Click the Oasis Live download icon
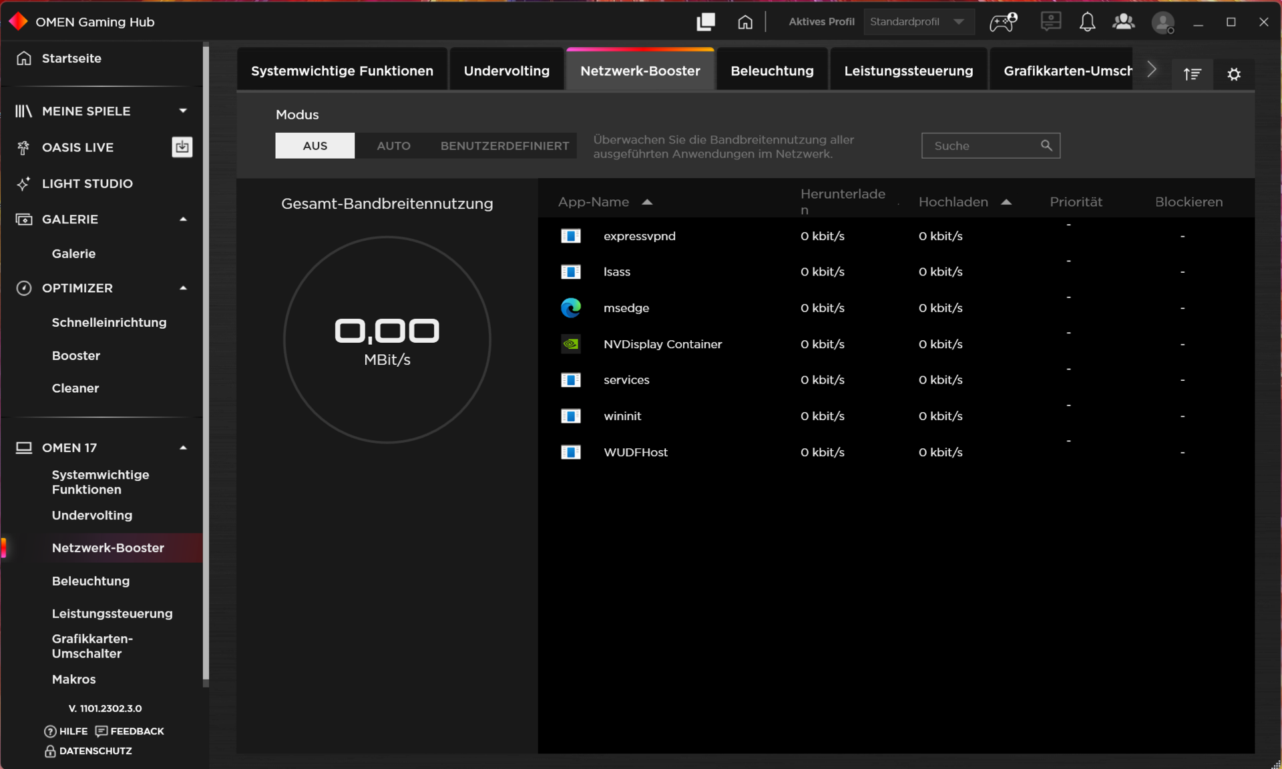1282x769 pixels. click(182, 147)
